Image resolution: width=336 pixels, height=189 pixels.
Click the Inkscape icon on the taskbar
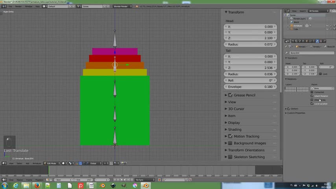click(x=113, y=185)
